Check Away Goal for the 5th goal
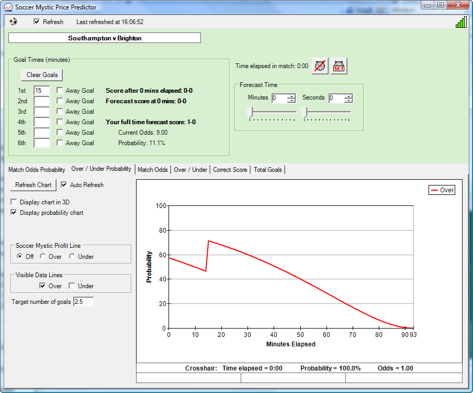 (x=60, y=132)
